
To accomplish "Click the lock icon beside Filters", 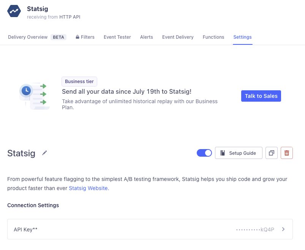I will point(77,37).
